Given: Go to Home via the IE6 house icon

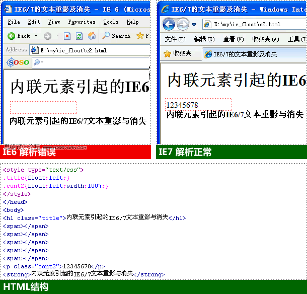Looking at the screenshot, I should 92,36.
